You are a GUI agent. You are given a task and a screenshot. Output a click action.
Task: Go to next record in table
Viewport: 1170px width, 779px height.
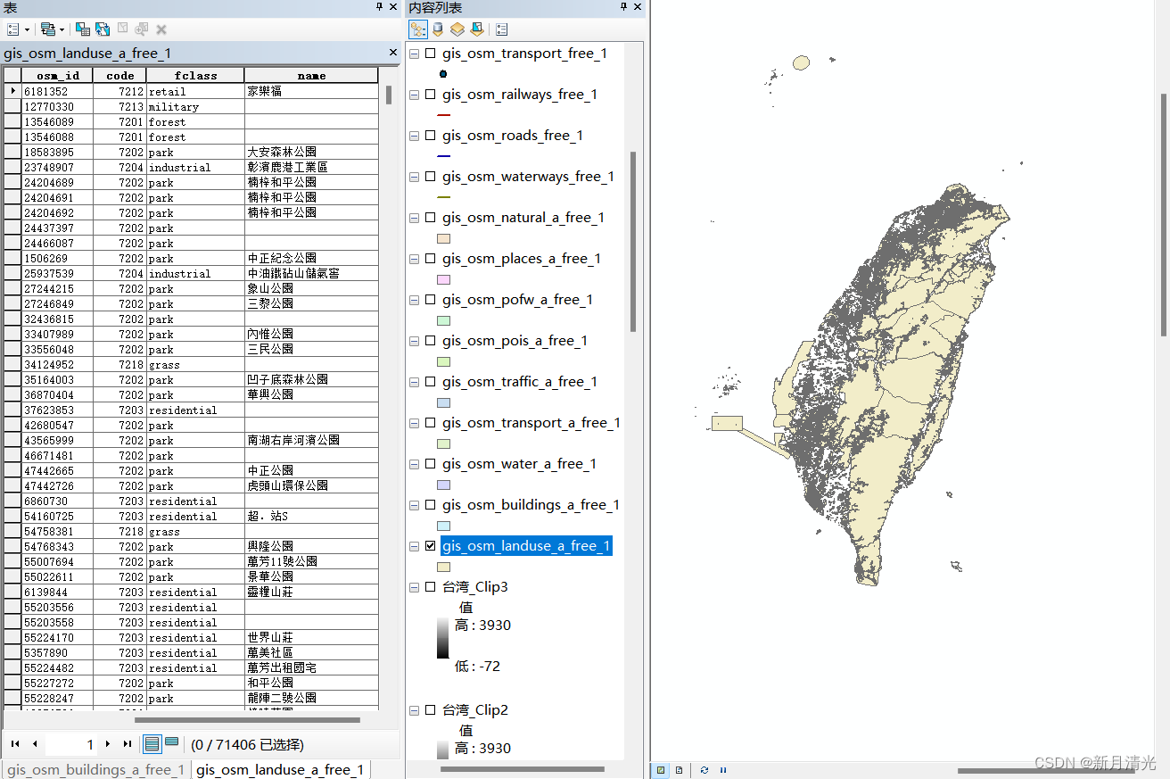point(108,743)
